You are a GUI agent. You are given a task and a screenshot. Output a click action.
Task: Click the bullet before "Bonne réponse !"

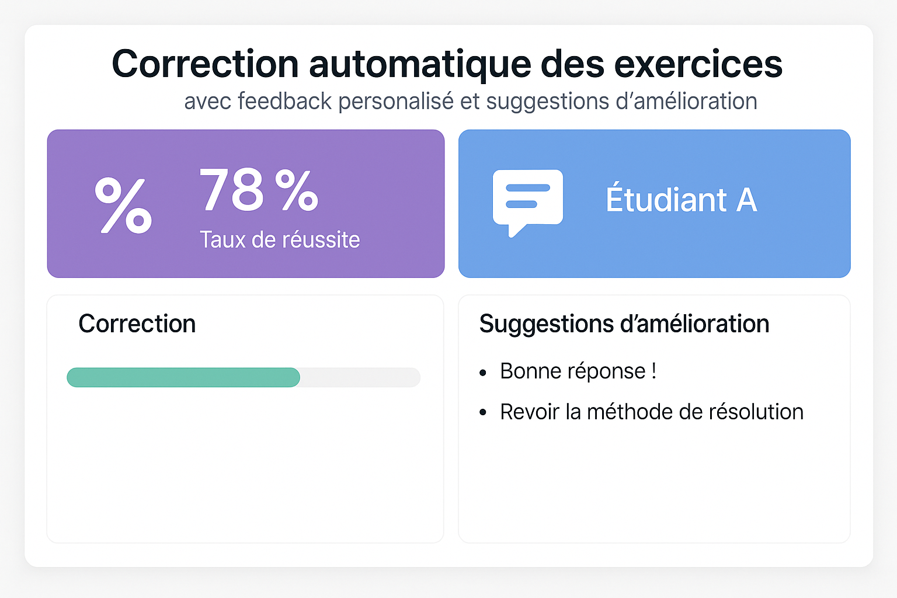pyautogui.click(x=483, y=373)
